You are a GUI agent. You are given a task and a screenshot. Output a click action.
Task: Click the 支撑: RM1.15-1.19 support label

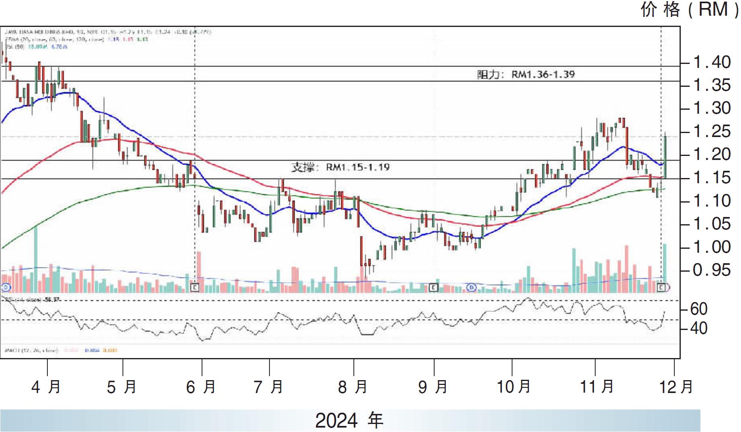pos(340,167)
